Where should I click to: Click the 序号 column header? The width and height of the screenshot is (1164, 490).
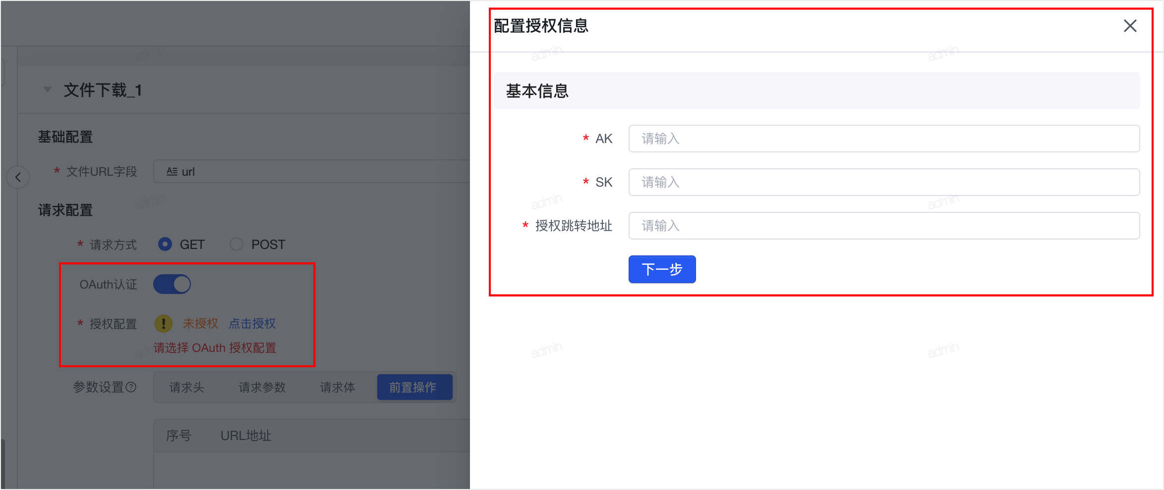[178, 436]
